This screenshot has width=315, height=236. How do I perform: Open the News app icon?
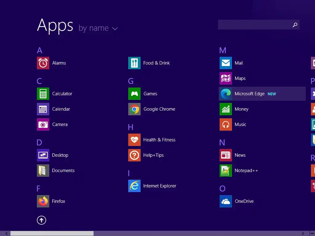[x=226, y=155]
